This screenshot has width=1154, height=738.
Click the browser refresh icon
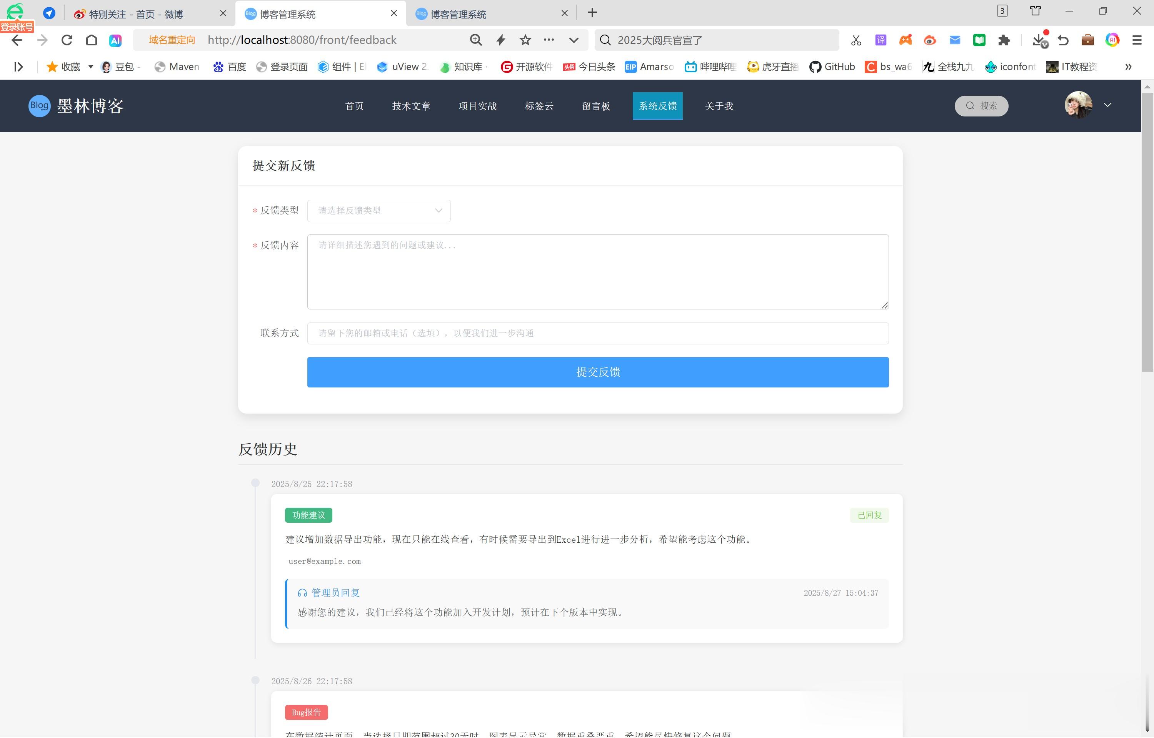click(67, 40)
